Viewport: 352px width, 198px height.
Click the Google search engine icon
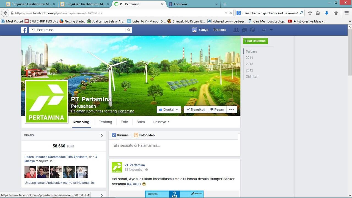pyautogui.click(x=238, y=13)
